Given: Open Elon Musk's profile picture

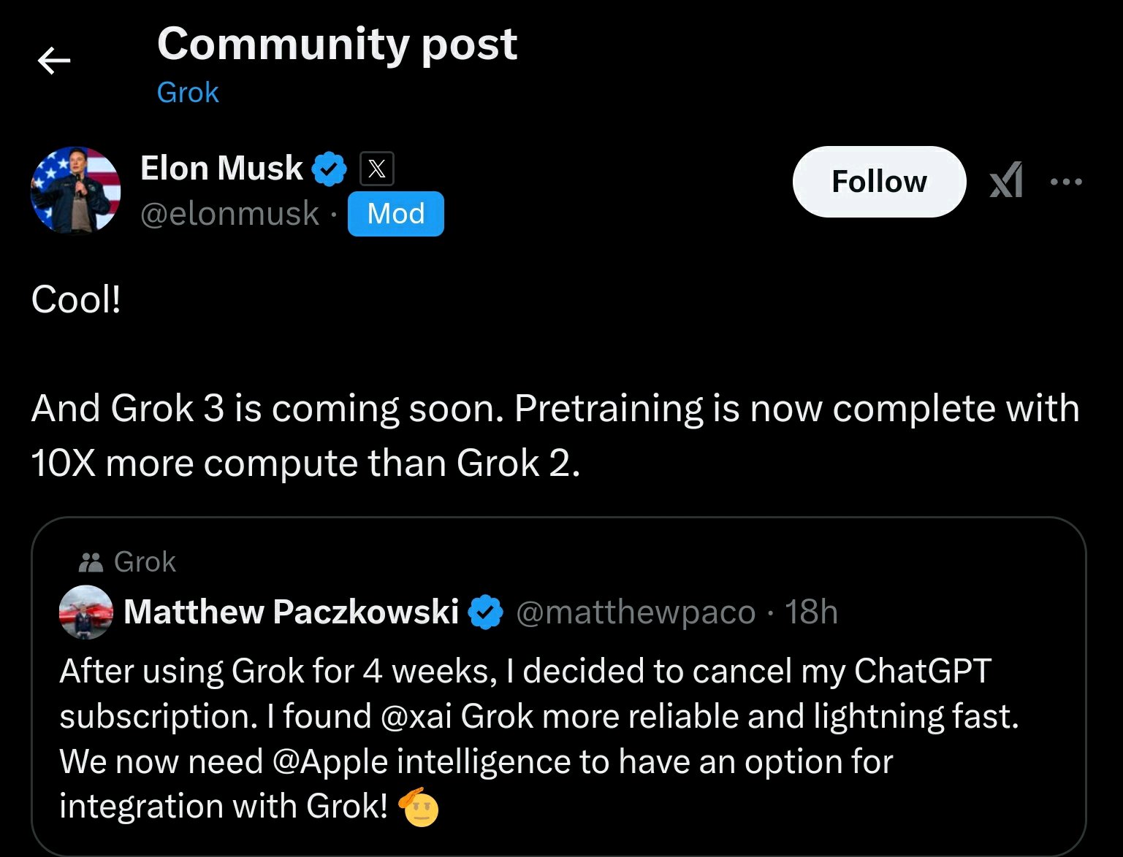Looking at the screenshot, I should [x=76, y=191].
